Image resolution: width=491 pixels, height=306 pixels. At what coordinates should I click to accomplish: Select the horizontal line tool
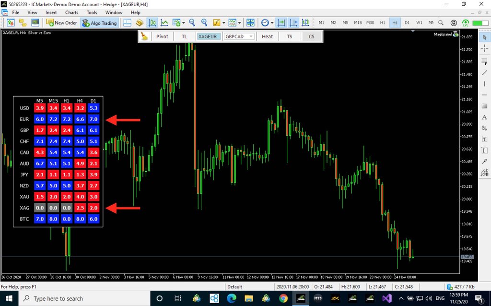point(484,95)
